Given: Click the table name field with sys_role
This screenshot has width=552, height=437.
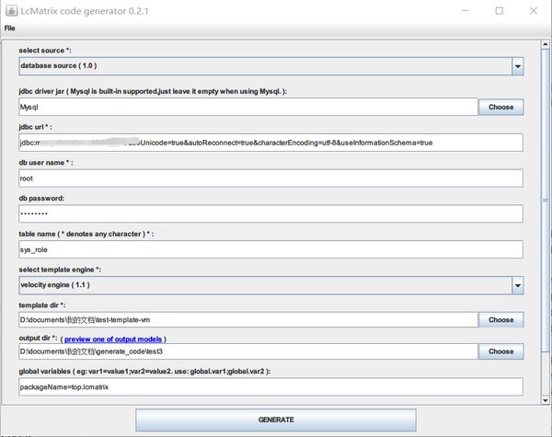Looking at the screenshot, I should (270, 249).
